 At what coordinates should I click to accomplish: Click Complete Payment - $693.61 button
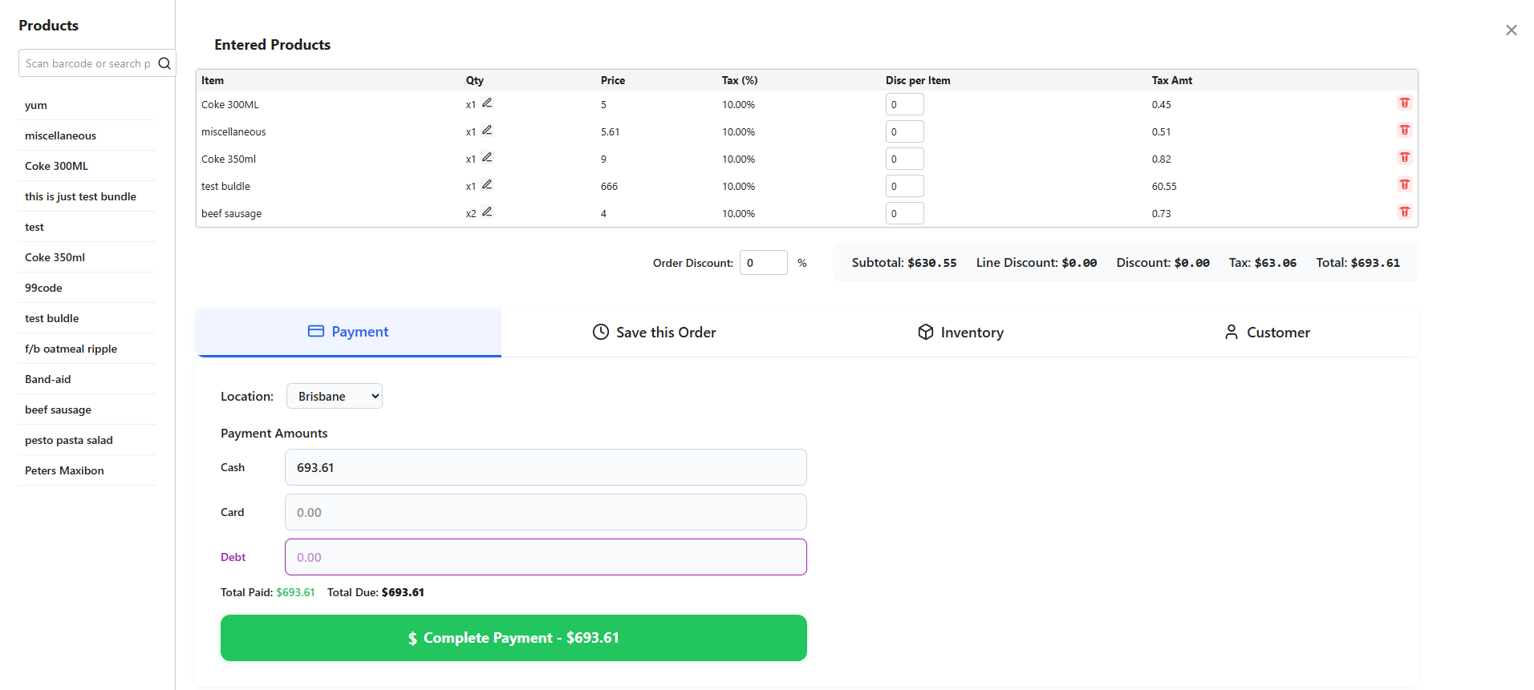[x=513, y=638]
